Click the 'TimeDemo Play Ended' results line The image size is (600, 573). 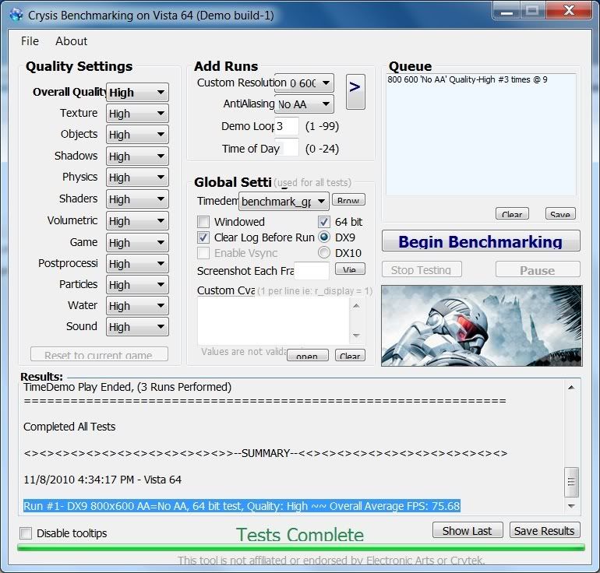click(x=128, y=387)
